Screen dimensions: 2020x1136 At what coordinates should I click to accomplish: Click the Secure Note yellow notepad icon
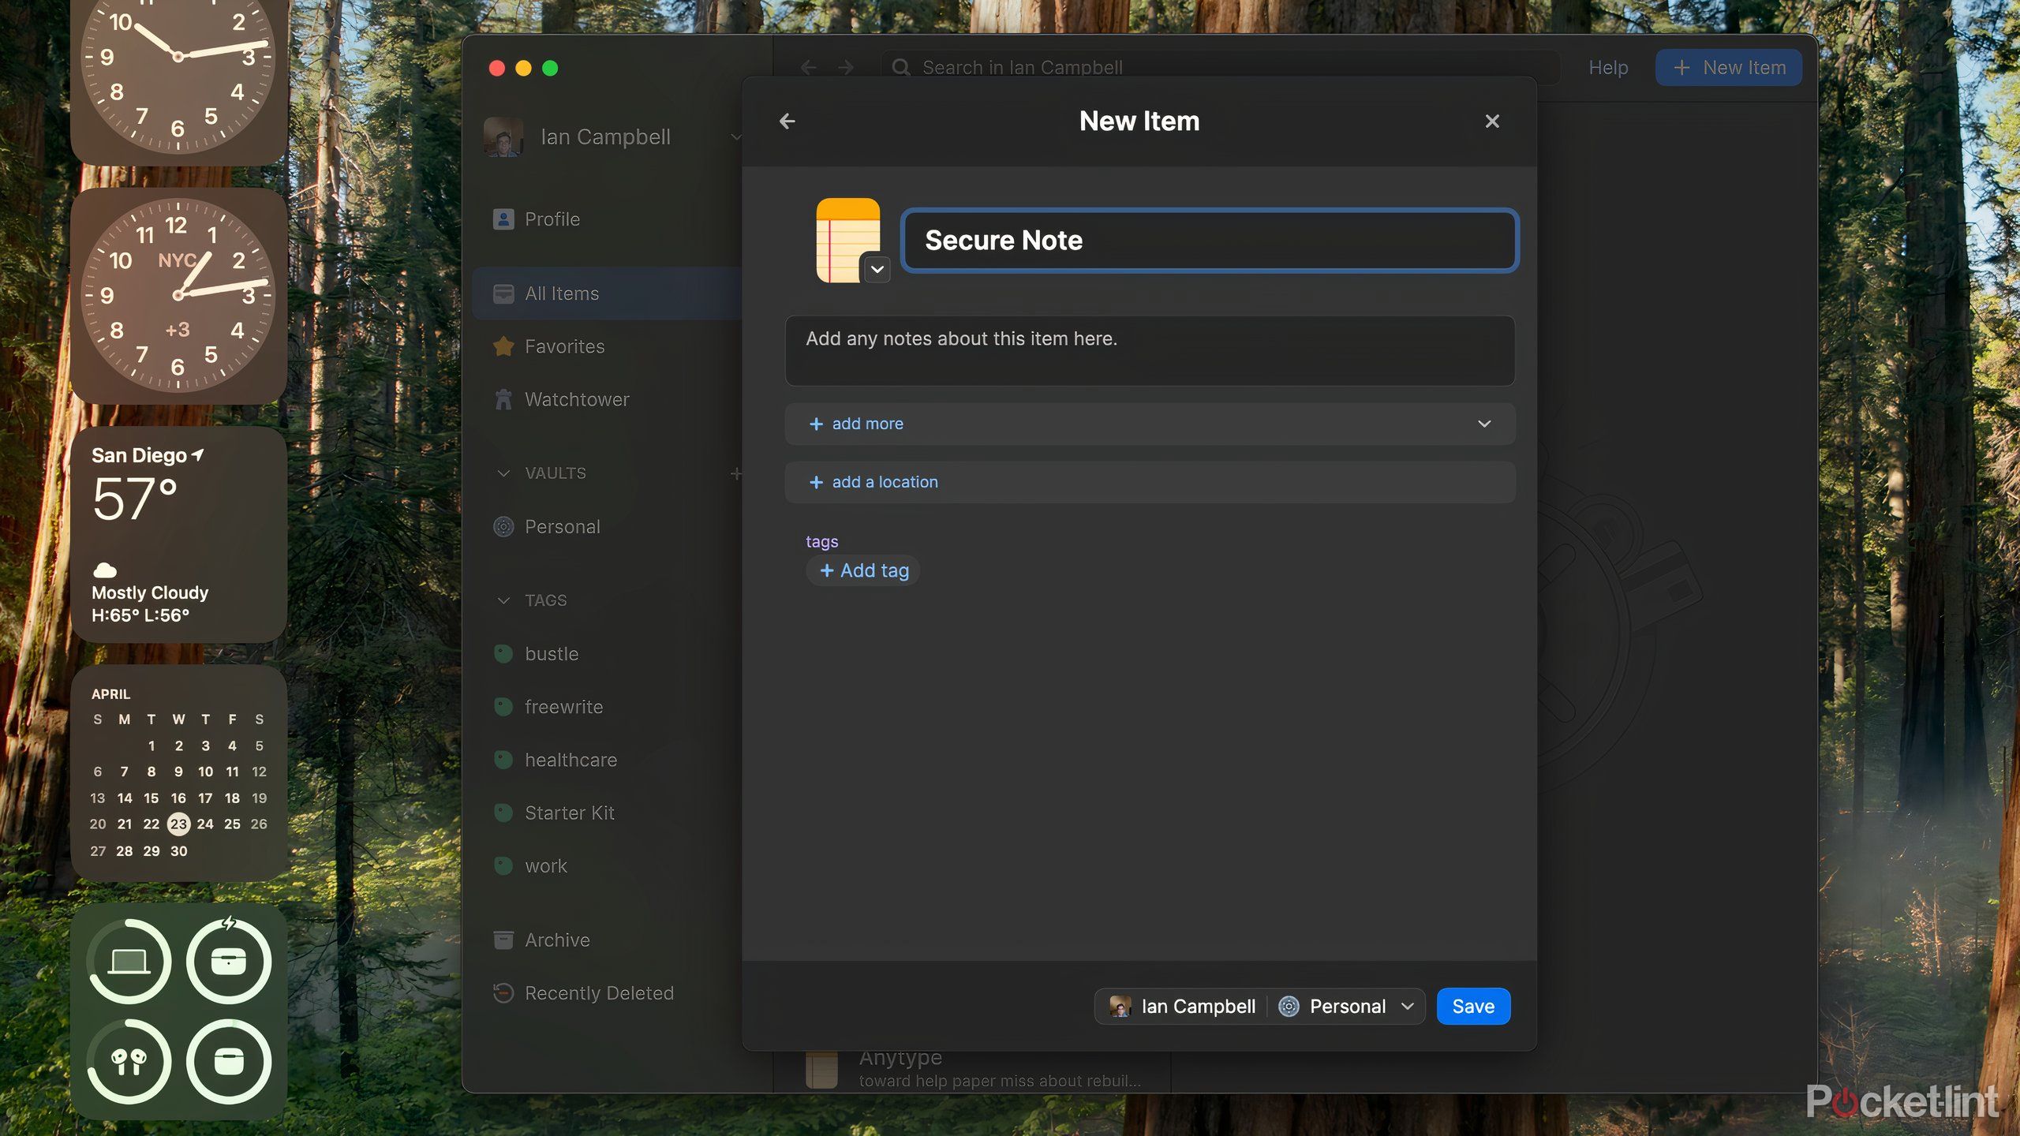tap(847, 240)
